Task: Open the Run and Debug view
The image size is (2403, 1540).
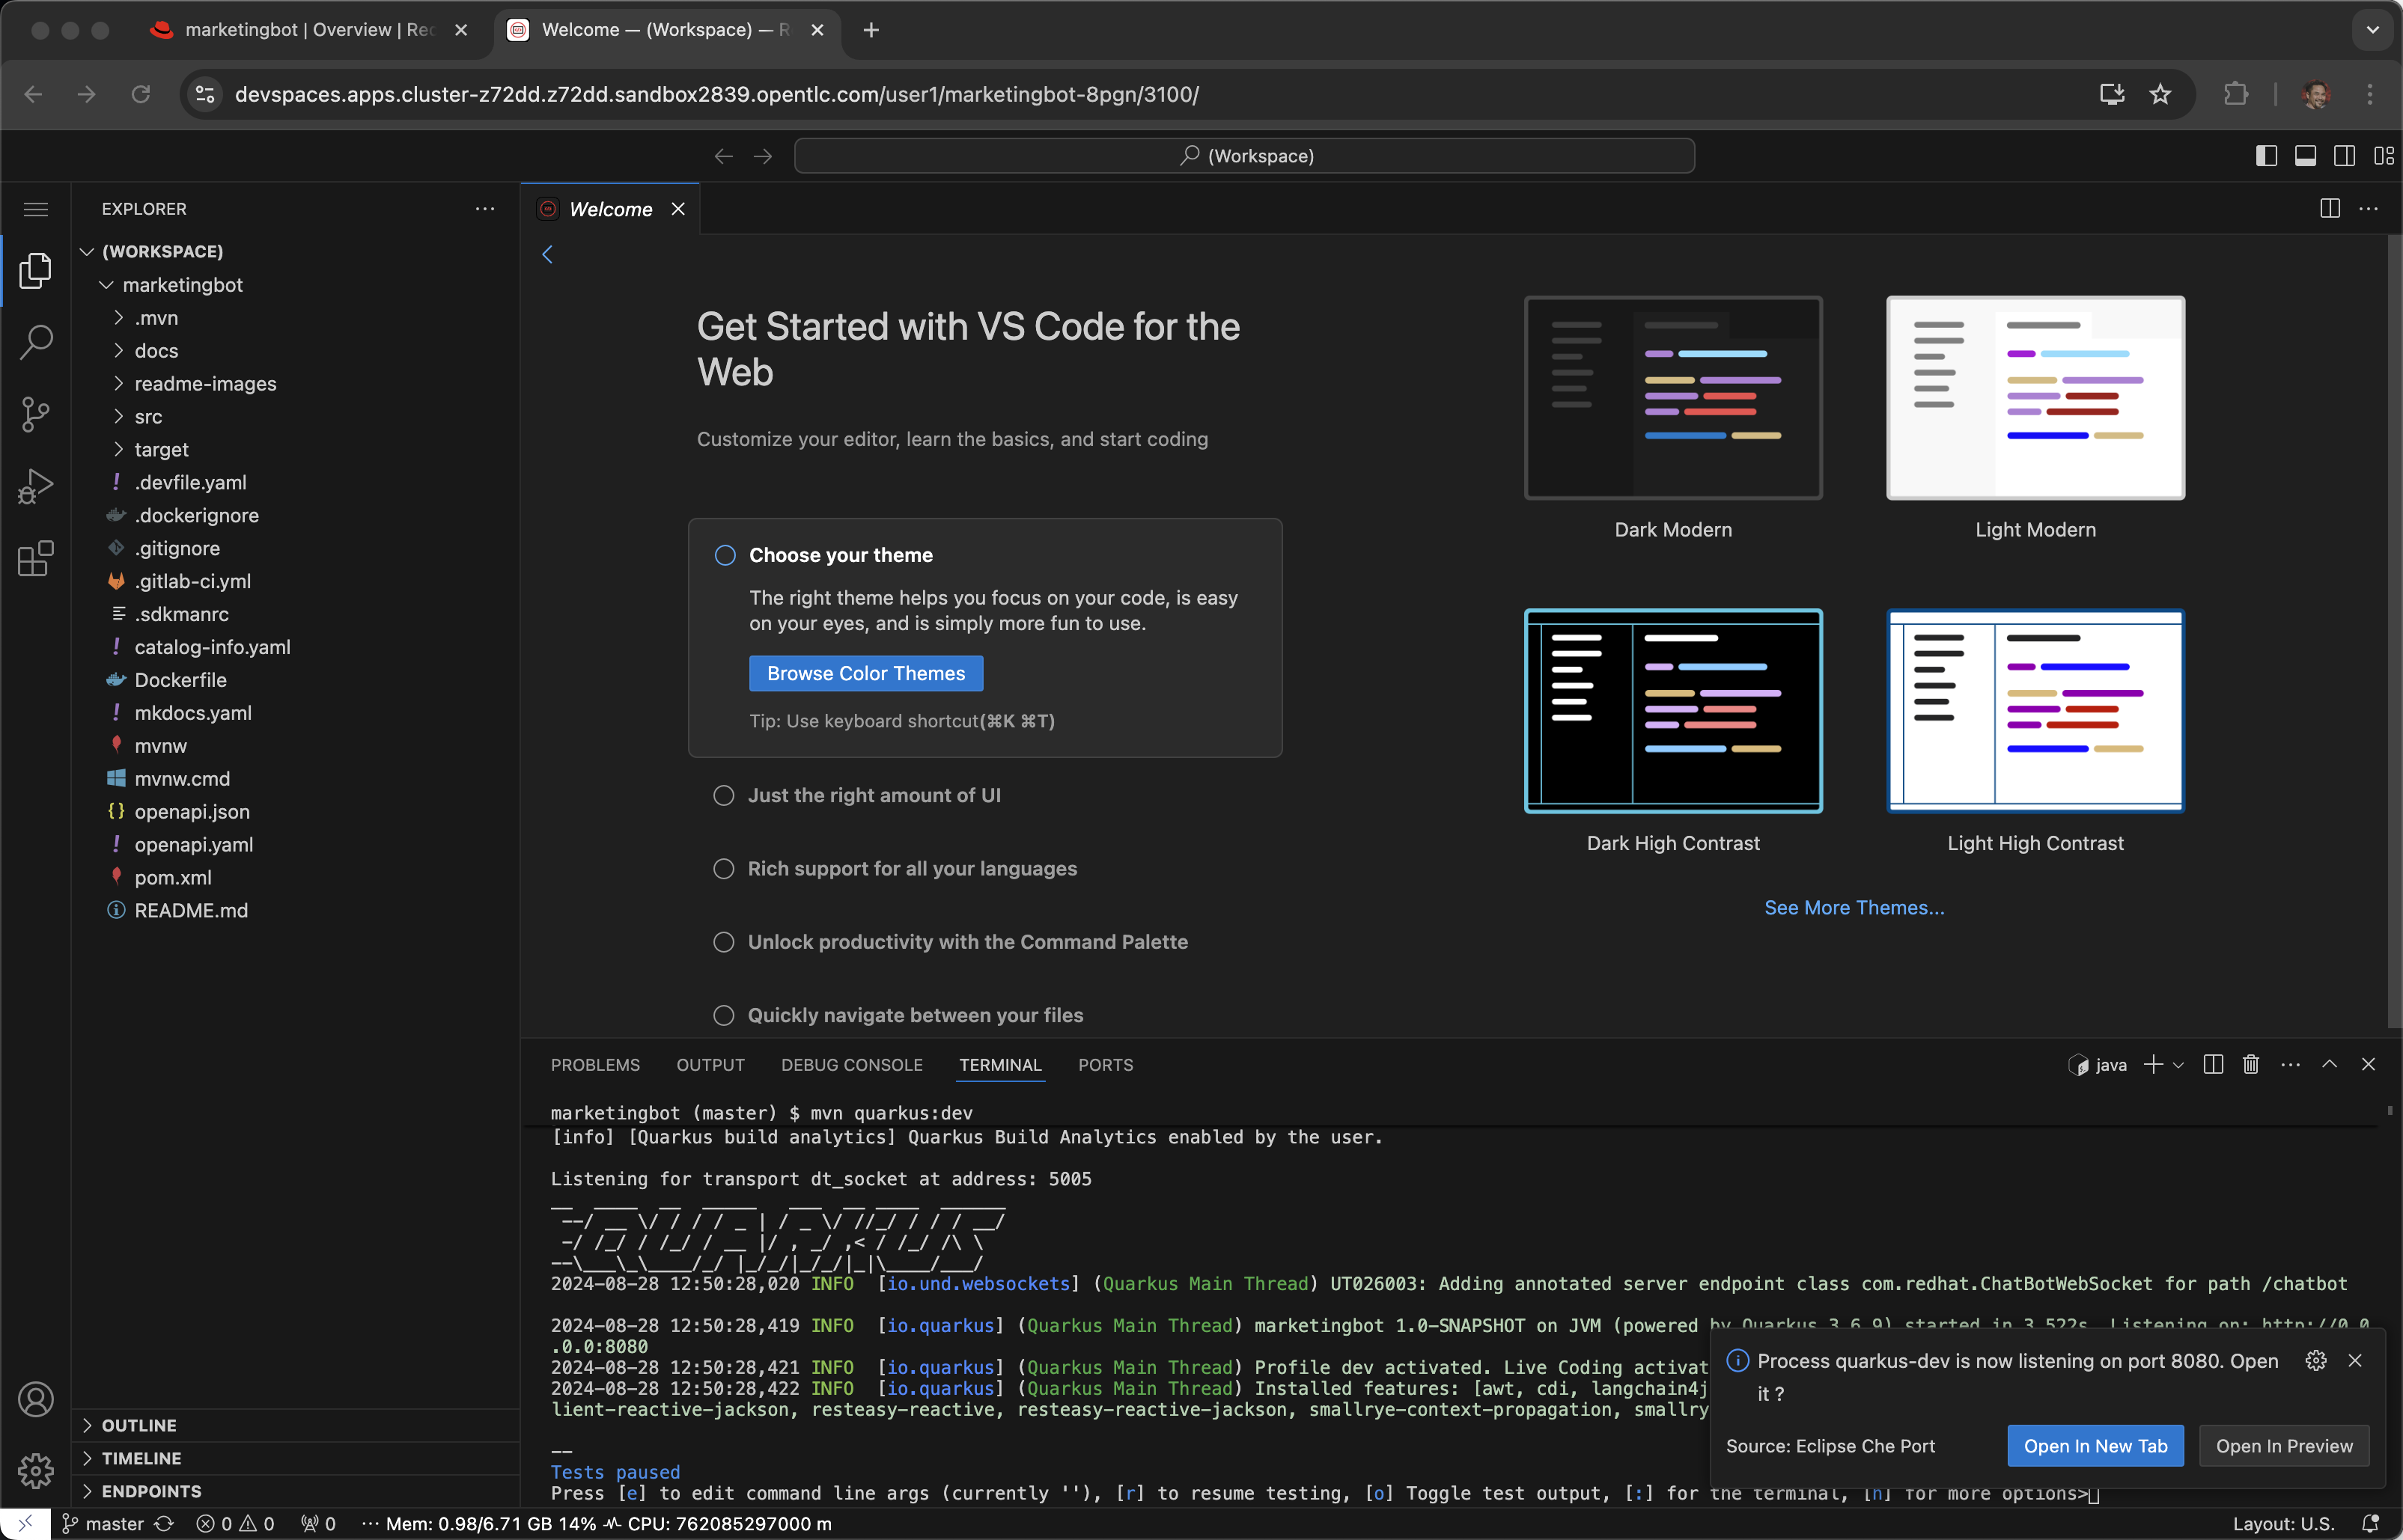Action: (36, 487)
